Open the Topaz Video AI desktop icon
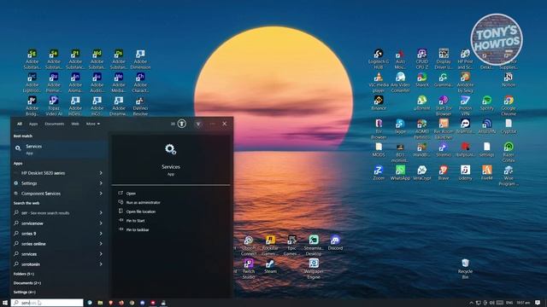The image size is (547, 307). click(54, 106)
